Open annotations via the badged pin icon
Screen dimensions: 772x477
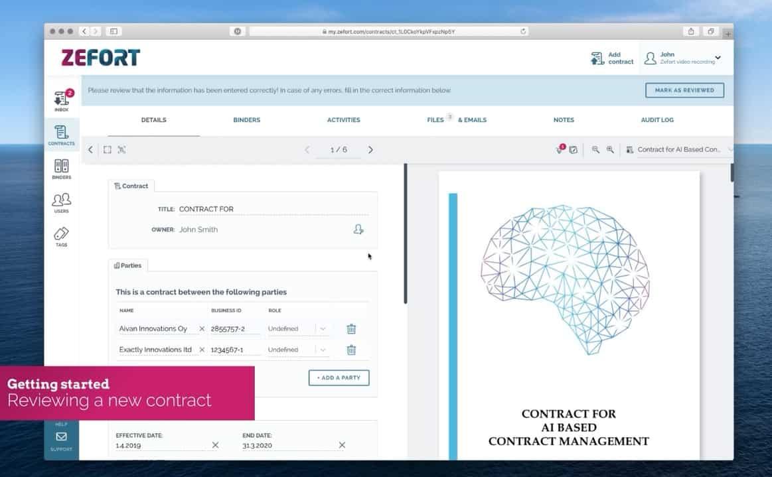pos(560,150)
